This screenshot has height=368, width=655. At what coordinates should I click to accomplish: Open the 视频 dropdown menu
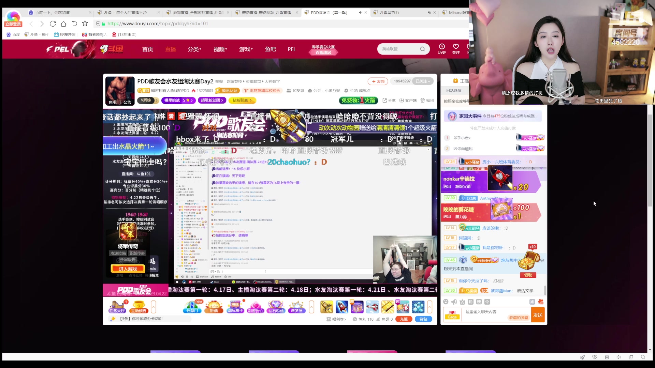click(x=220, y=49)
